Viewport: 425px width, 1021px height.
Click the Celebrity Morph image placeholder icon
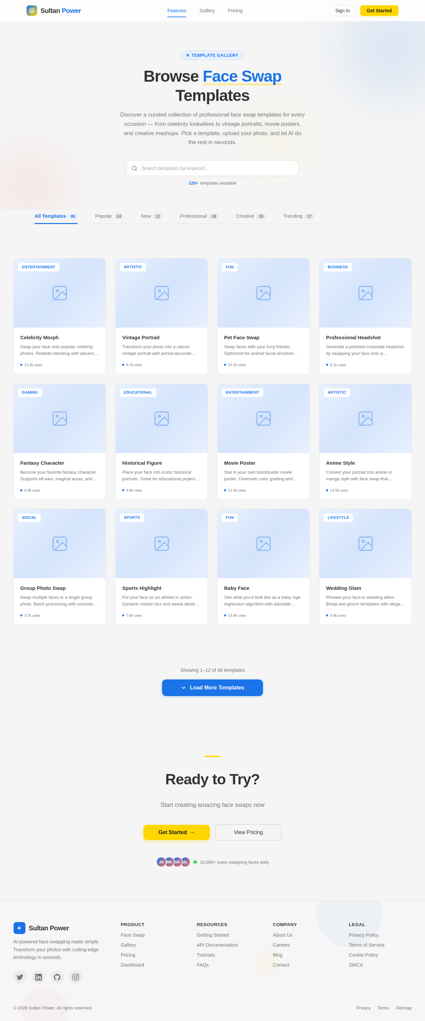(x=60, y=293)
